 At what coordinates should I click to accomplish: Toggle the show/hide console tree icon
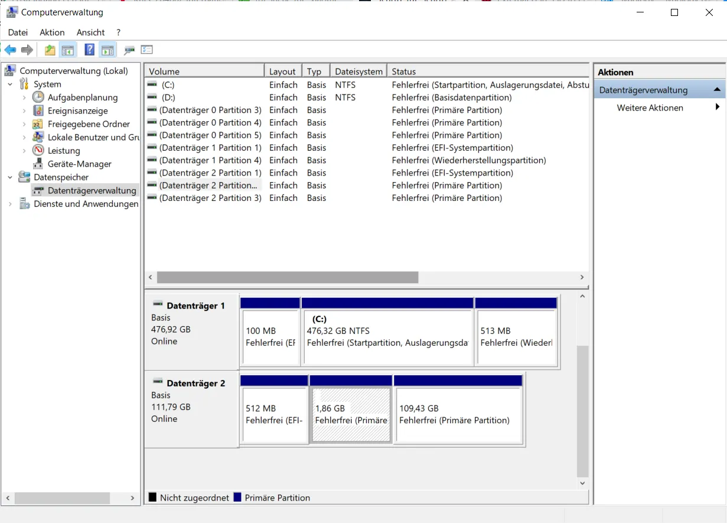[68, 50]
